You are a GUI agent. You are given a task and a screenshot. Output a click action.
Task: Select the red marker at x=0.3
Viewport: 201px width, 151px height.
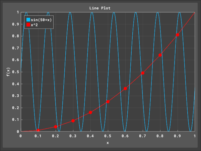73,121
